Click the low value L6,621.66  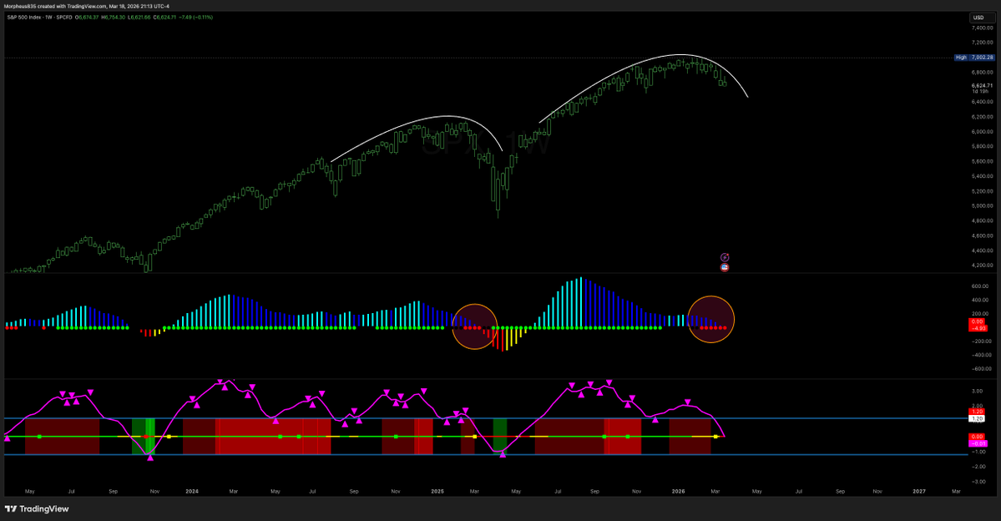(139, 18)
